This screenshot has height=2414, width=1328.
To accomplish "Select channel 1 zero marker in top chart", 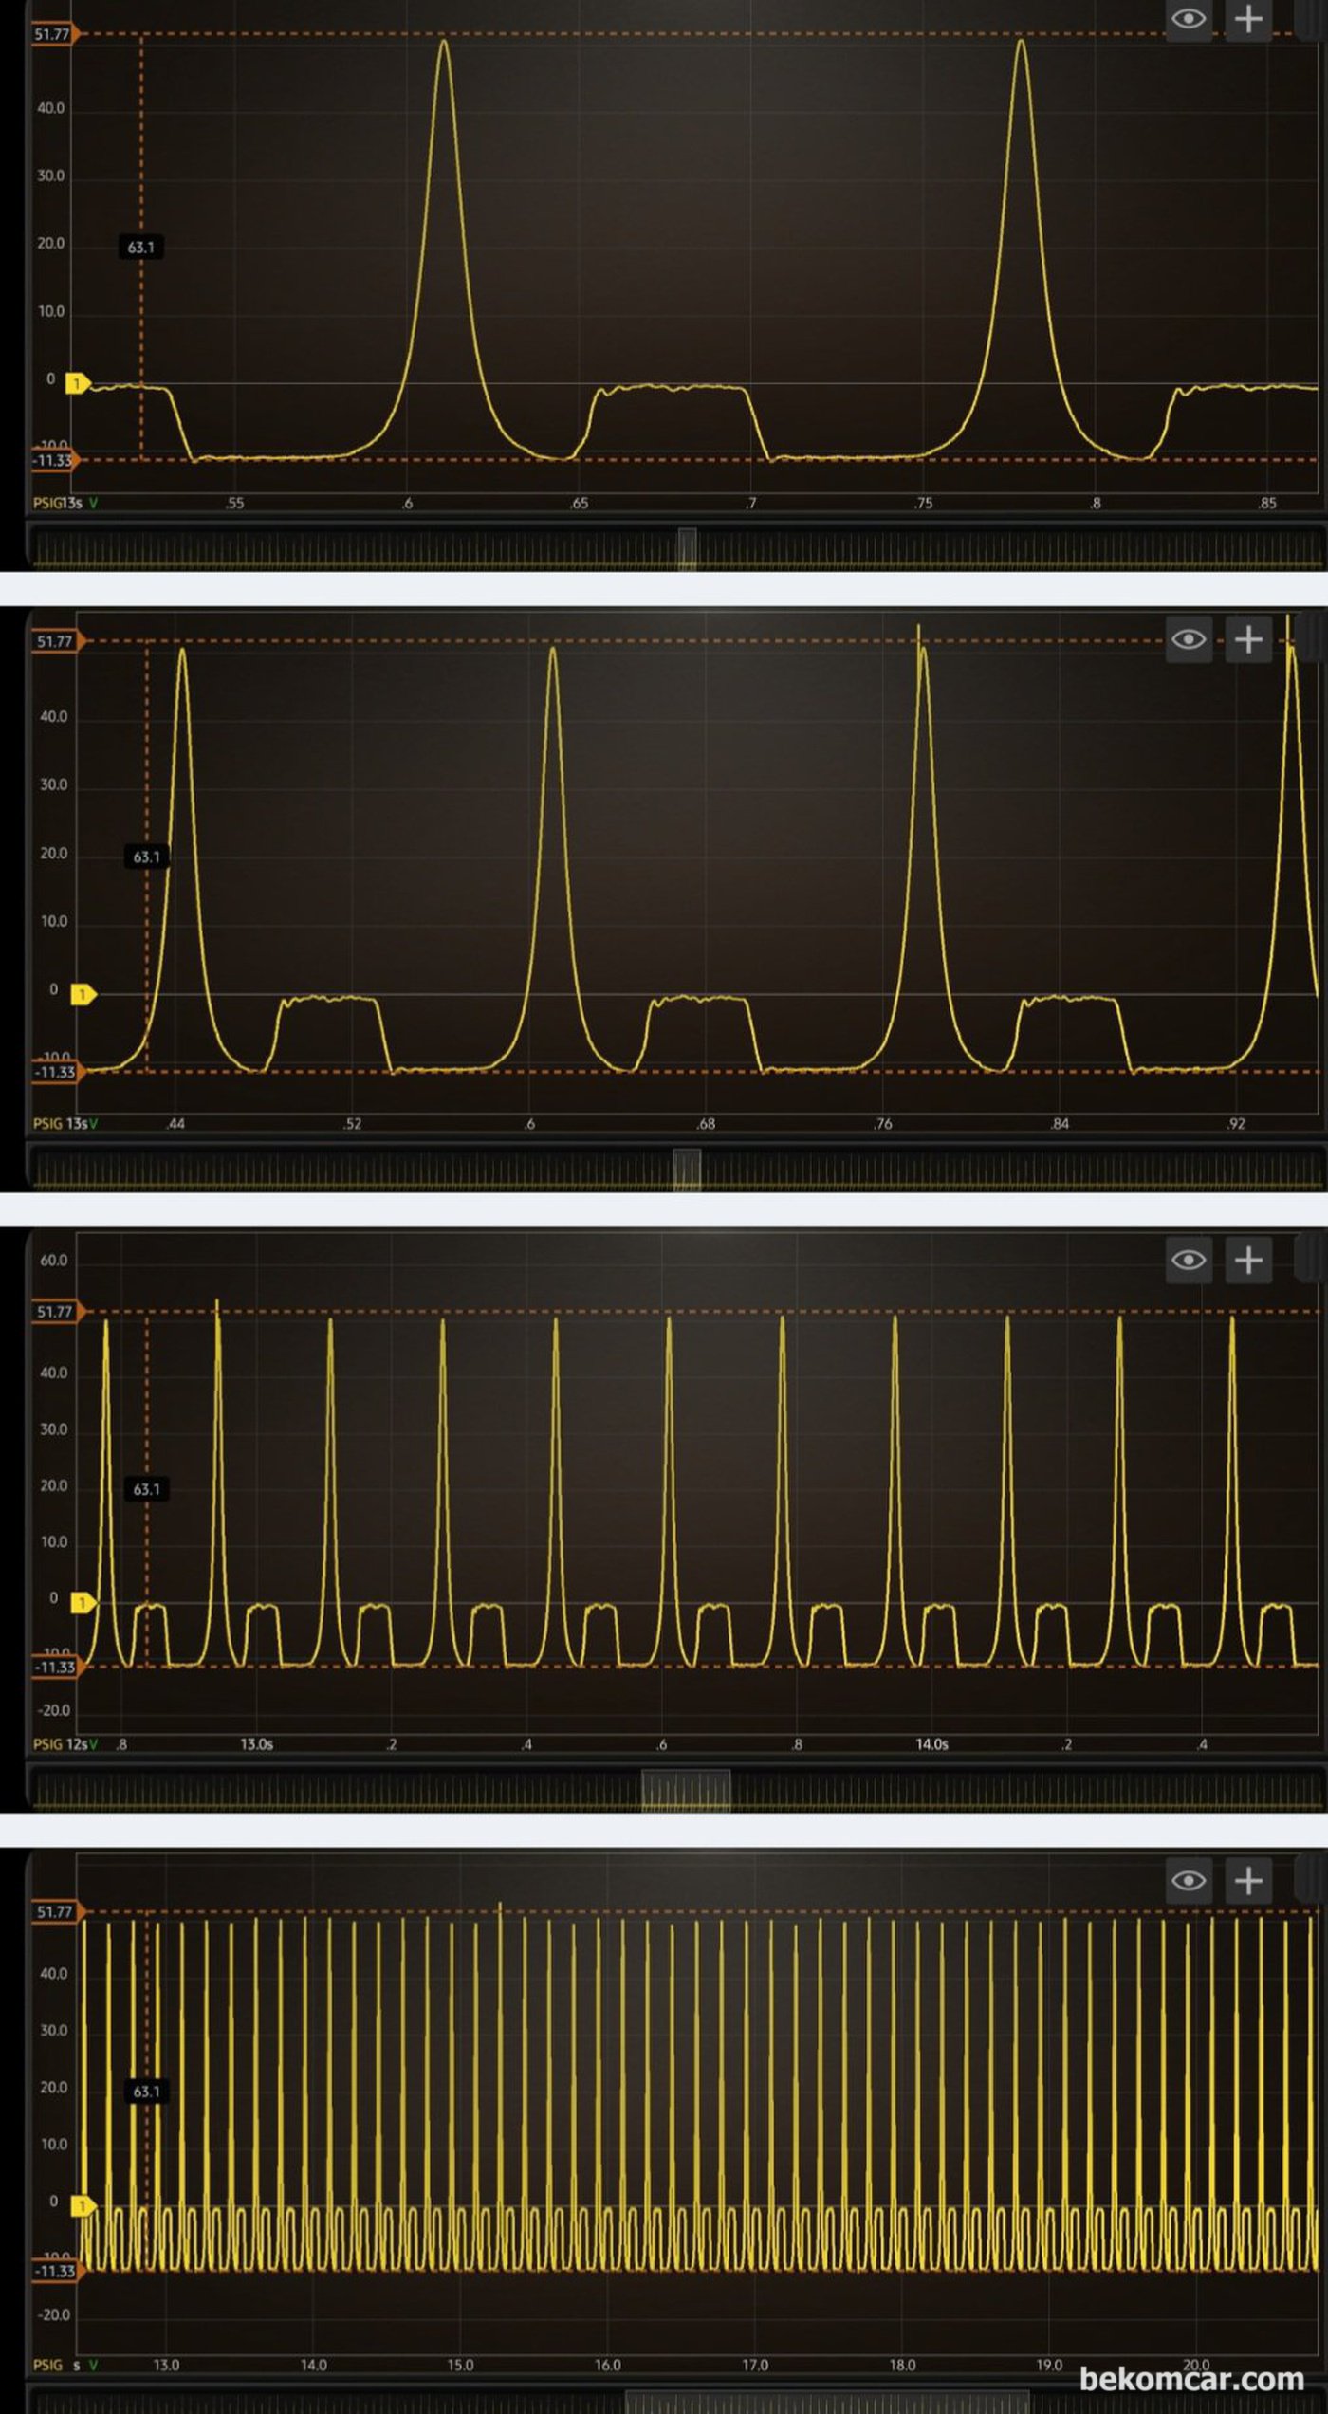I will (x=77, y=384).
